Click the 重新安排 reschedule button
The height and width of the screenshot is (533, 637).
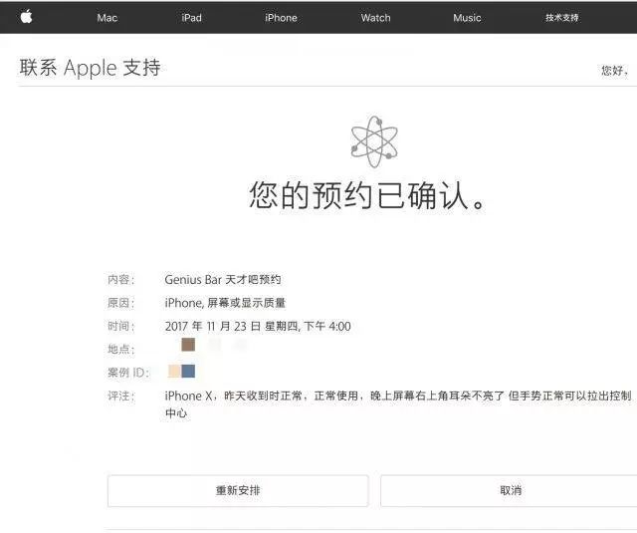point(238,490)
